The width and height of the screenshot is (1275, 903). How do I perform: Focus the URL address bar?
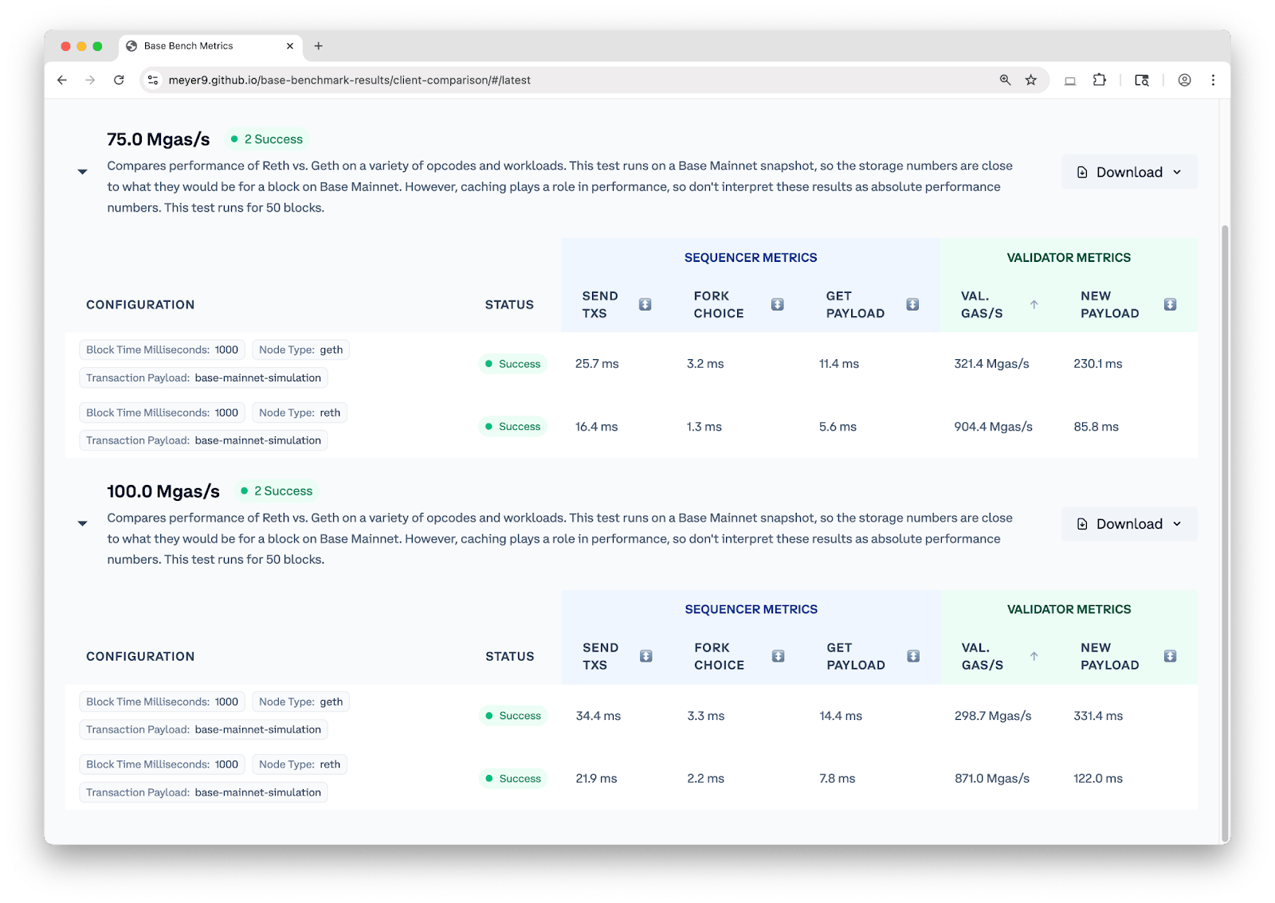click(558, 80)
